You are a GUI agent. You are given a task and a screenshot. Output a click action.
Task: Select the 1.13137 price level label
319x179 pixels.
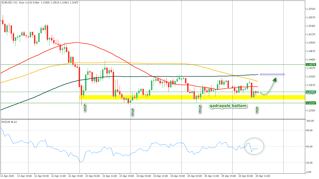point(311,103)
